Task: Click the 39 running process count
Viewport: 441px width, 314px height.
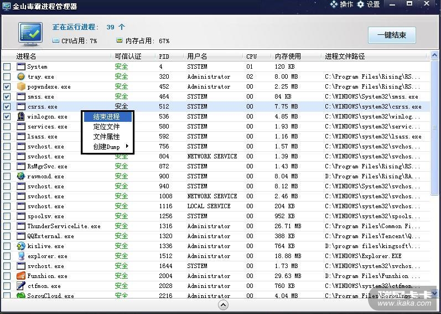Action: (x=110, y=27)
